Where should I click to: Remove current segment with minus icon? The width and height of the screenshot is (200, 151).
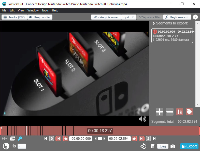point(170,112)
